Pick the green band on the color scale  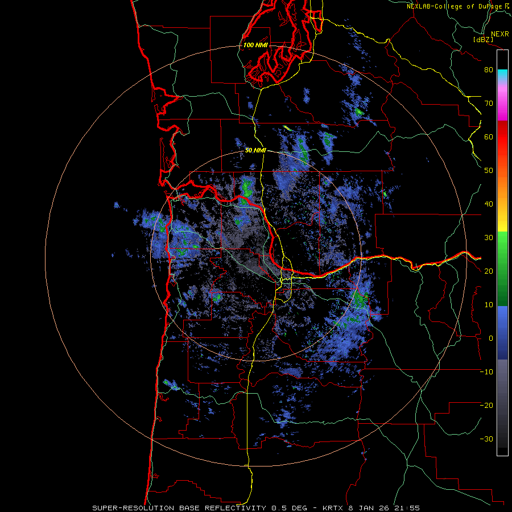(x=502, y=269)
